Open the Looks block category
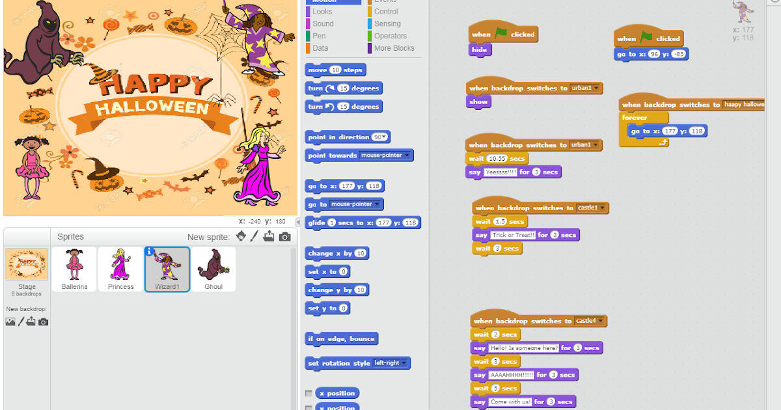 coord(322,11)
